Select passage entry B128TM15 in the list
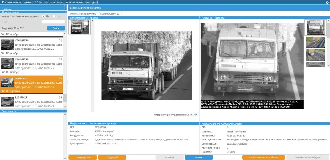This screenshot has width=330, height=160. click(31, 102)
